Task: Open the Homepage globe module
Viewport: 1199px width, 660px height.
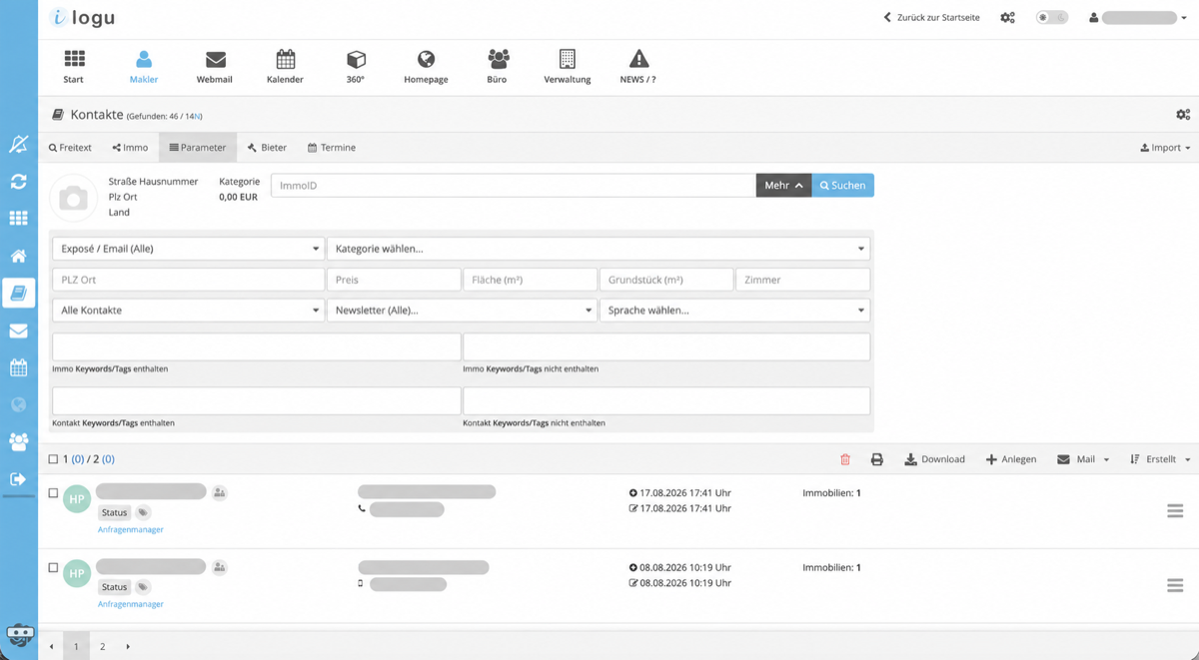Action: 426,67
